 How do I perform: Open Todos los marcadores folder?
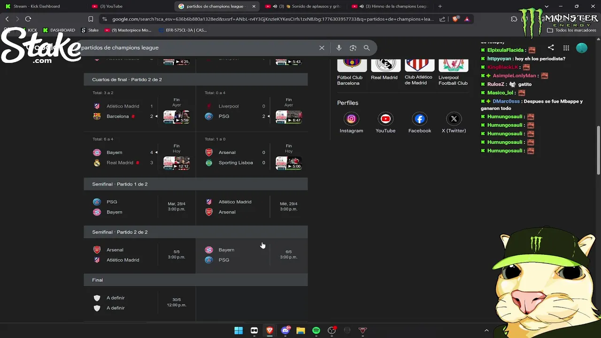[572, 30]
